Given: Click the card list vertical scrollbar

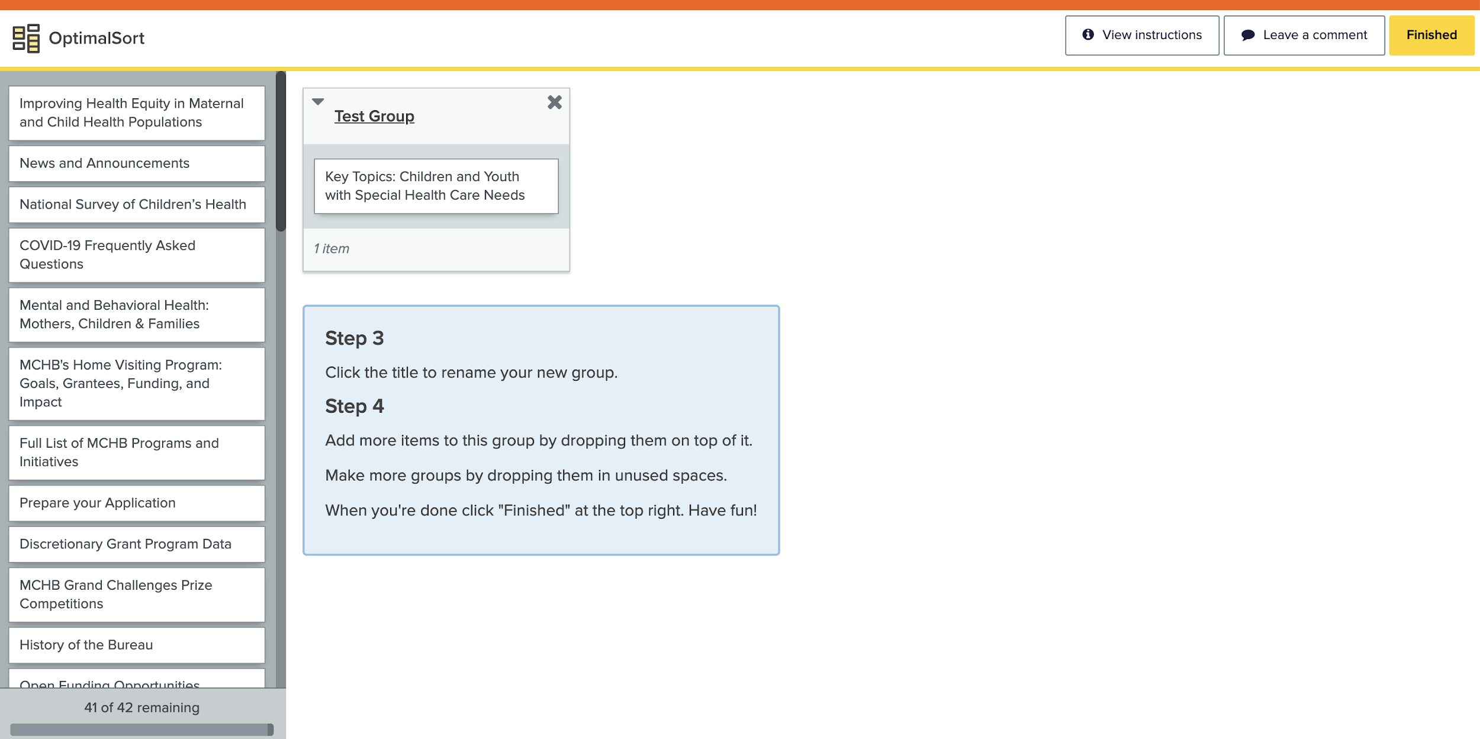Looking at the screenshot, I should pyautogui.click(x=281, y=151).
